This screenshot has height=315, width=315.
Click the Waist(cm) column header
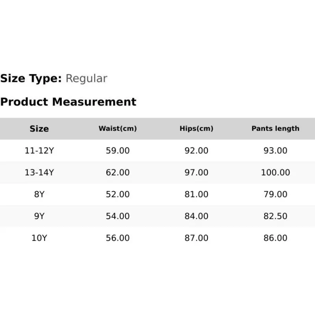coord(118,129)
